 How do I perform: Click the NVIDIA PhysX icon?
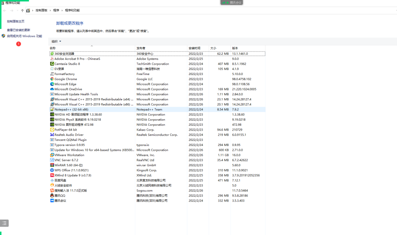pyautogui.click(x=52, y=120)
